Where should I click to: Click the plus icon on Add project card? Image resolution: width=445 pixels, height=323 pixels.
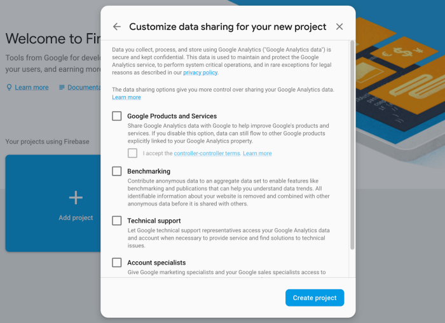click(76, 198)
